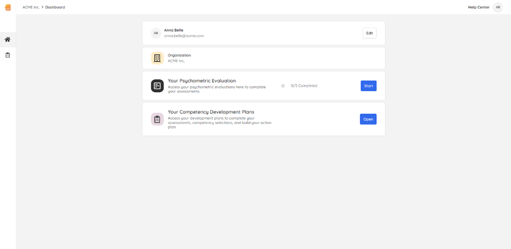Image resolution: width=511 pixels, height=249 pixels.
Task: Click the Psychometric Evaluation icon
Action: [x=157, y=86]
